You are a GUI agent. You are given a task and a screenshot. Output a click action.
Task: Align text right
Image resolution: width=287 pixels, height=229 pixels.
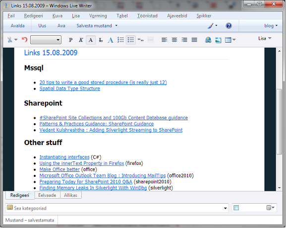point(184,40)
